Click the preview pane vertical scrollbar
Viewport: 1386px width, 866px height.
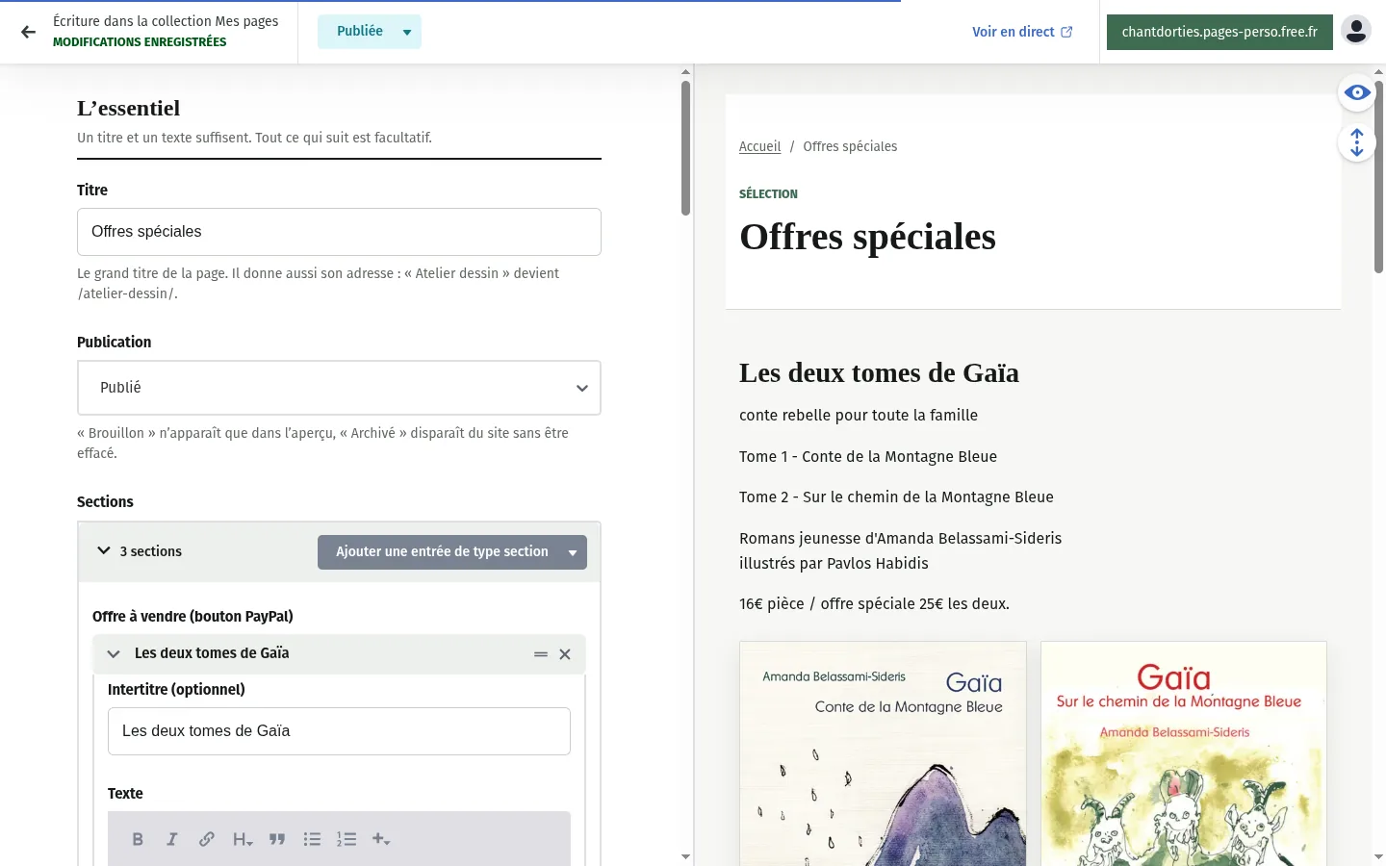pos(1378,177)
